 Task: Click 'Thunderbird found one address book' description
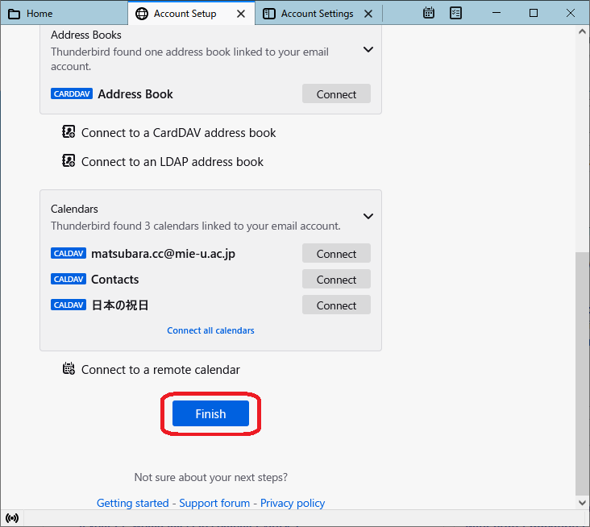tap(189, 59)
